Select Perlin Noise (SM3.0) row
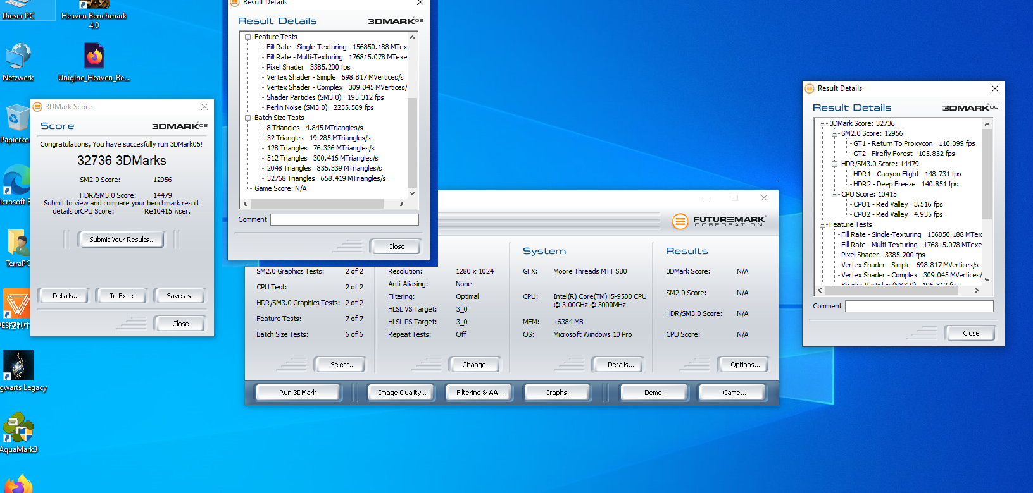This screenshot has height=493, width=1033. pos(320,107)
